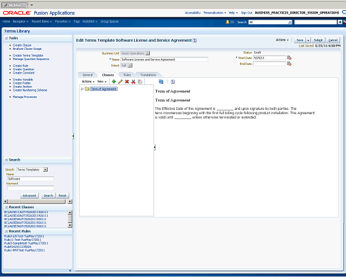Viewport: 346px width, 277px height.
Task: Click the scissors Cut icon
Action: (x=134, y=82)
